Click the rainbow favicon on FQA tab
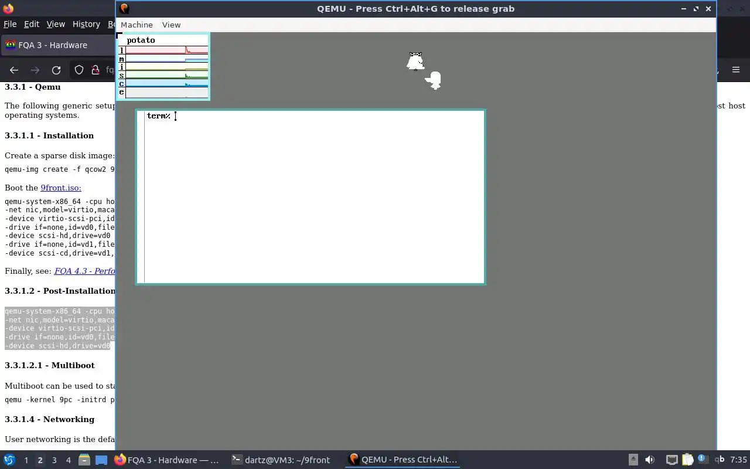 [x=11, y=45]
